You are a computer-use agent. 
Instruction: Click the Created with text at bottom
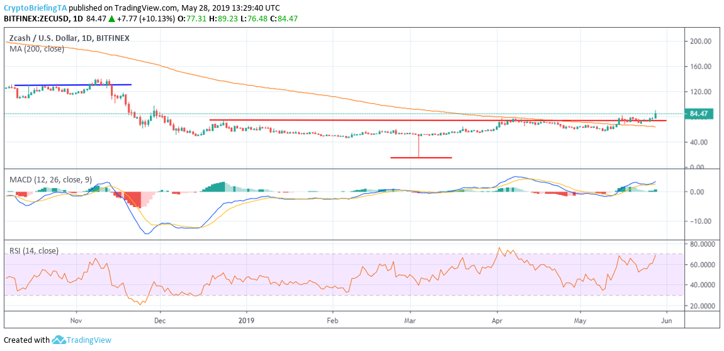click(26, 340)
